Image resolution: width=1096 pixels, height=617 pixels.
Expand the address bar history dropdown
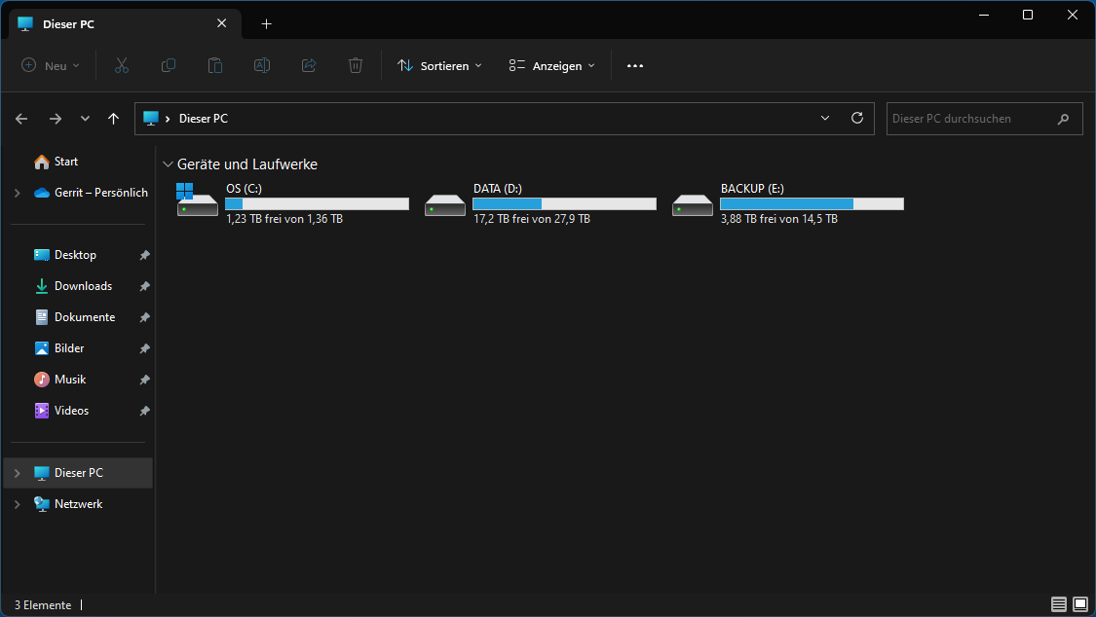click(825, 118)
